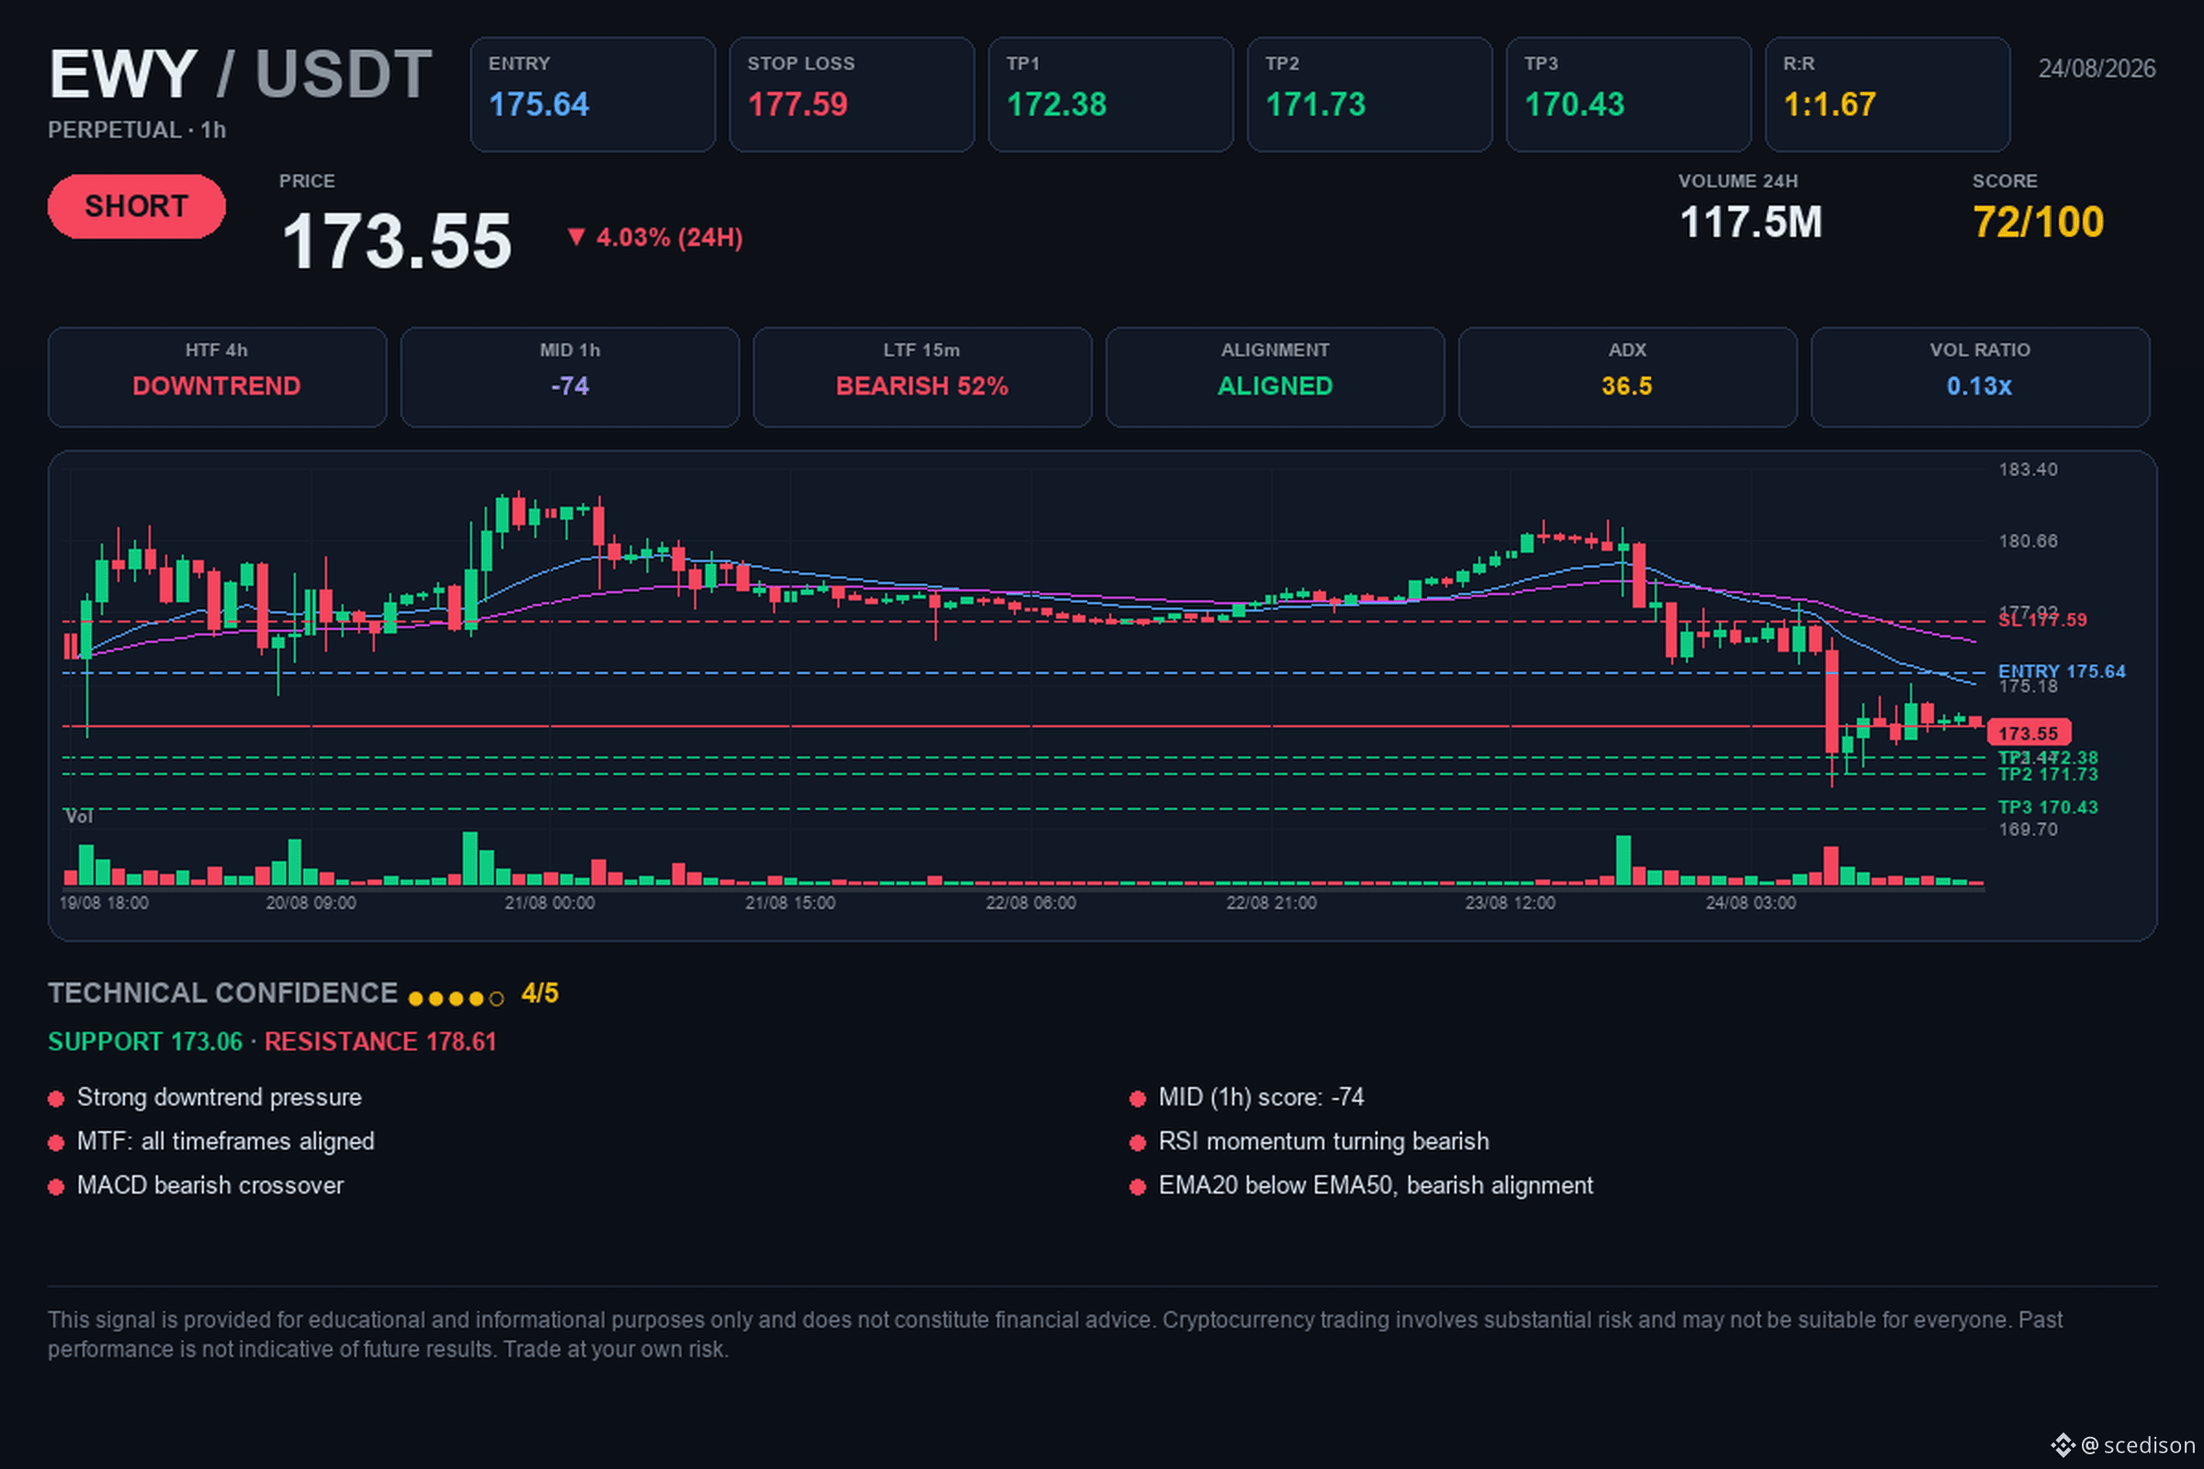
Task: Click the 180.66 price axis label
Action: pos(2028,542)
